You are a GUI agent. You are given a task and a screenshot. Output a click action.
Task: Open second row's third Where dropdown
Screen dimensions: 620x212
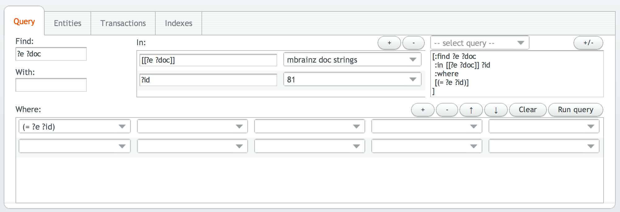tap(310, 146)
